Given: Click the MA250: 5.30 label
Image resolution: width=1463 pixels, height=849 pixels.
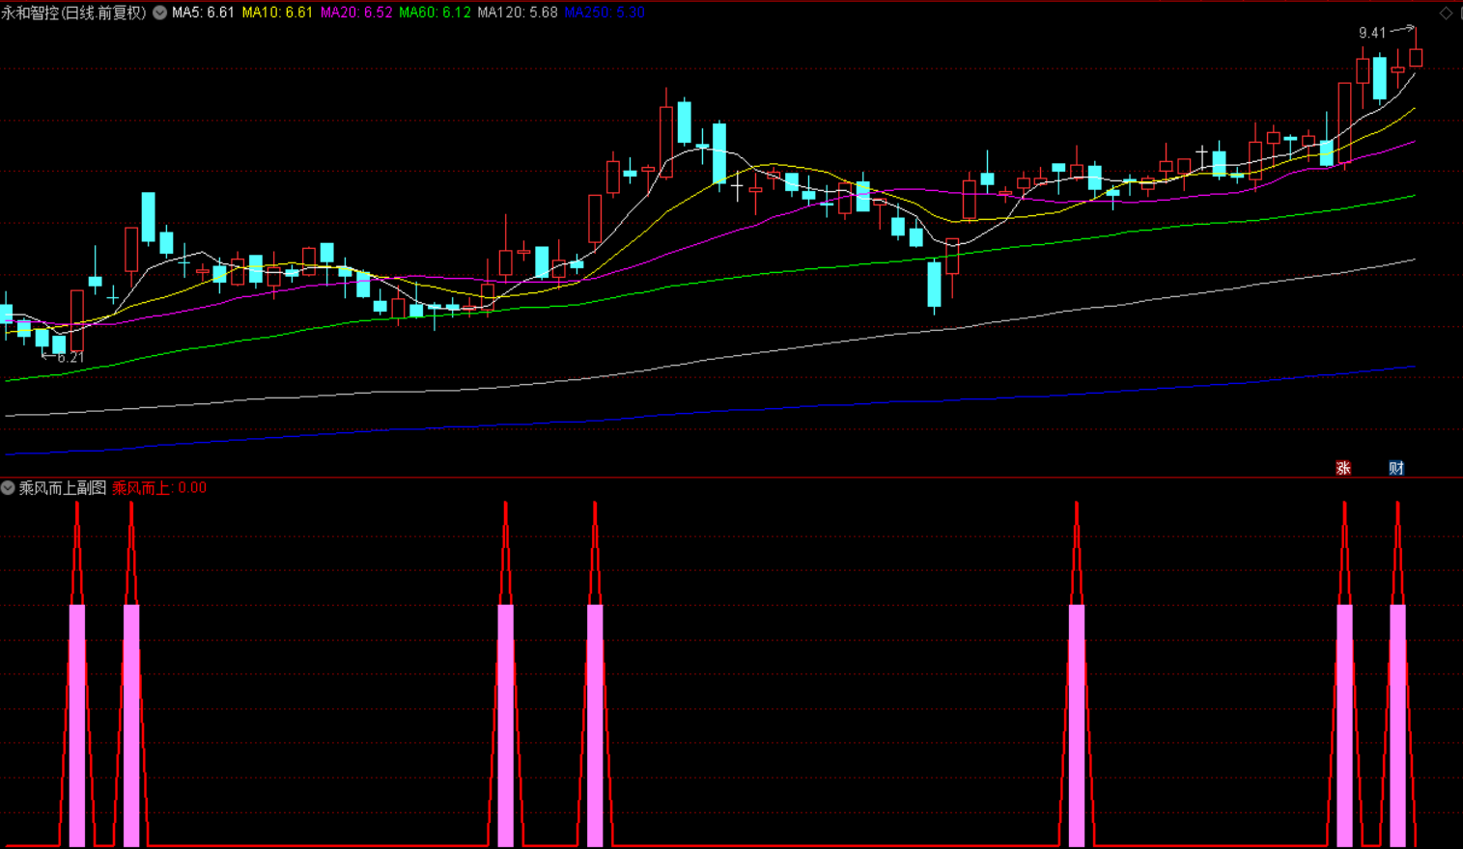Looking at the screenshot, I should pyautogui.click(x=605, y=13).
